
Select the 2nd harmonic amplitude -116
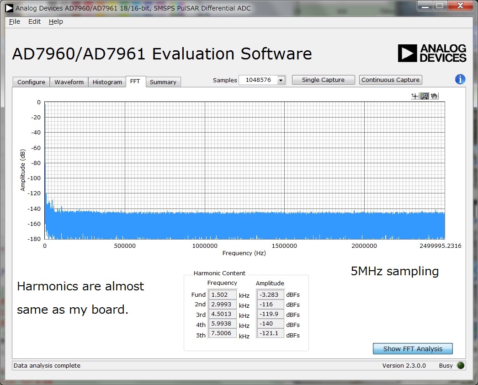click(x=270, y=304)
